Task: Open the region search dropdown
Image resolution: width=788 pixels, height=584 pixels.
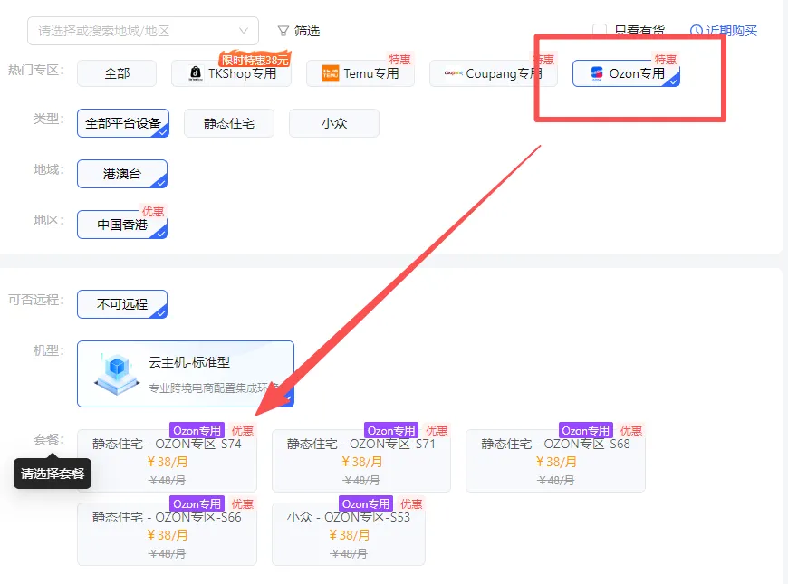Action: (x=143, y=31)
